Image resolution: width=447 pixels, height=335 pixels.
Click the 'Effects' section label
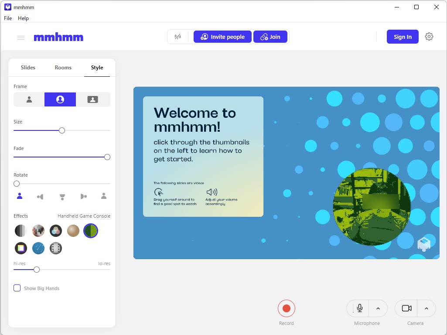click(21, 216)
